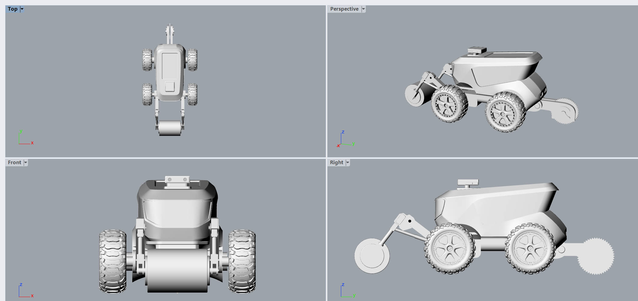Viewport: 638px width, 301px height.
Task: Click the Right viewport title label
Action: (337, 163)
